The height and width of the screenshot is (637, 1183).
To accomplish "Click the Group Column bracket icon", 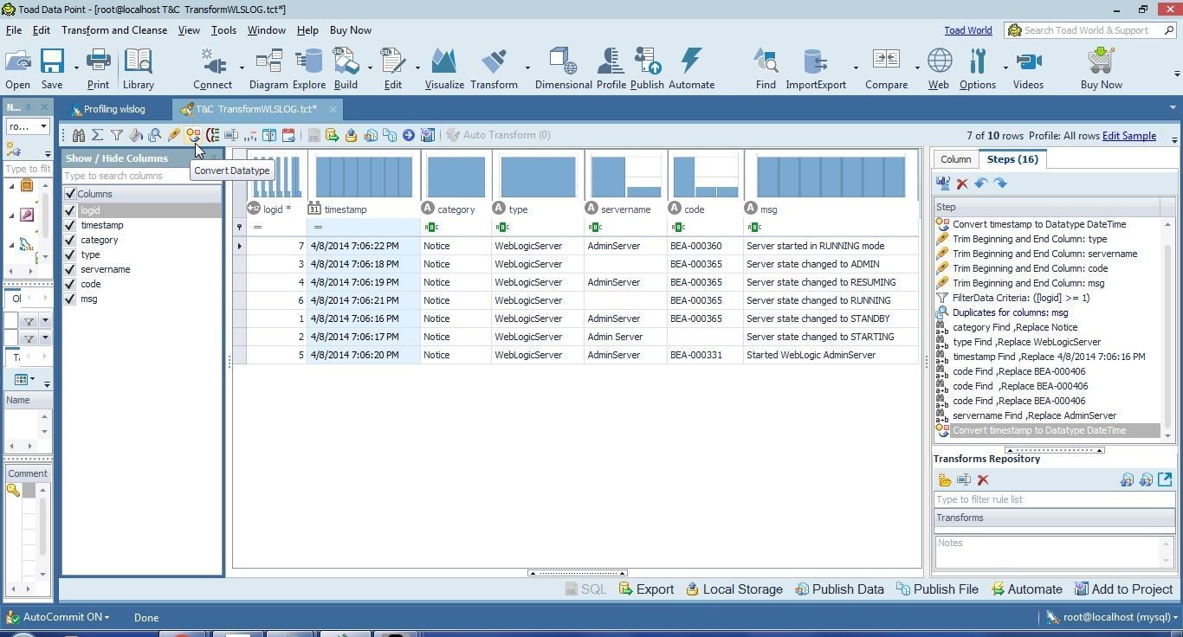I will click(x=212, y=135).
